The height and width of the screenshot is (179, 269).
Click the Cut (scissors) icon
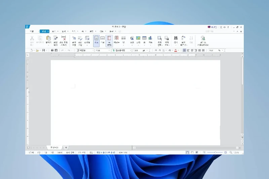coord(32,38)
